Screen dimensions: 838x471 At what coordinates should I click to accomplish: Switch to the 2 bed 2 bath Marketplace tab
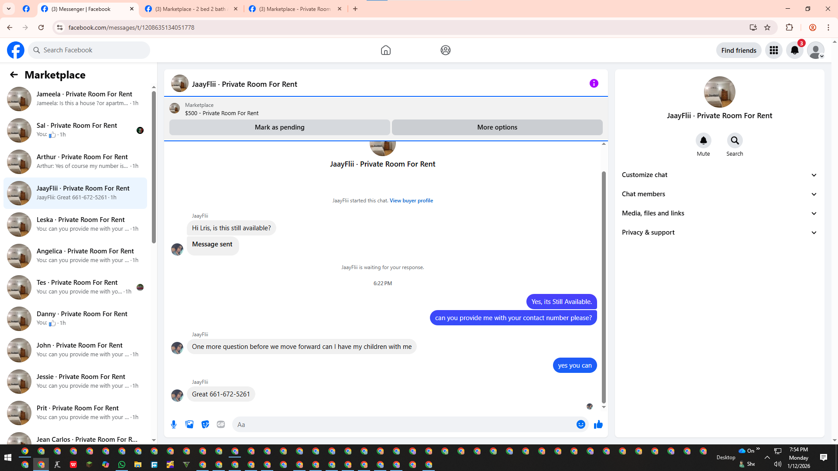pos(190,9)
